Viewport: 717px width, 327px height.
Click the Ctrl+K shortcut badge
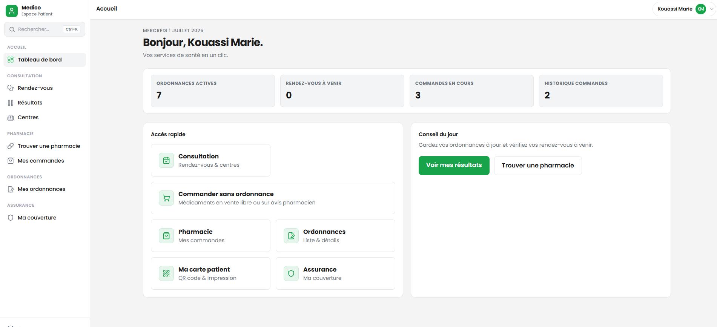[72, 29]
